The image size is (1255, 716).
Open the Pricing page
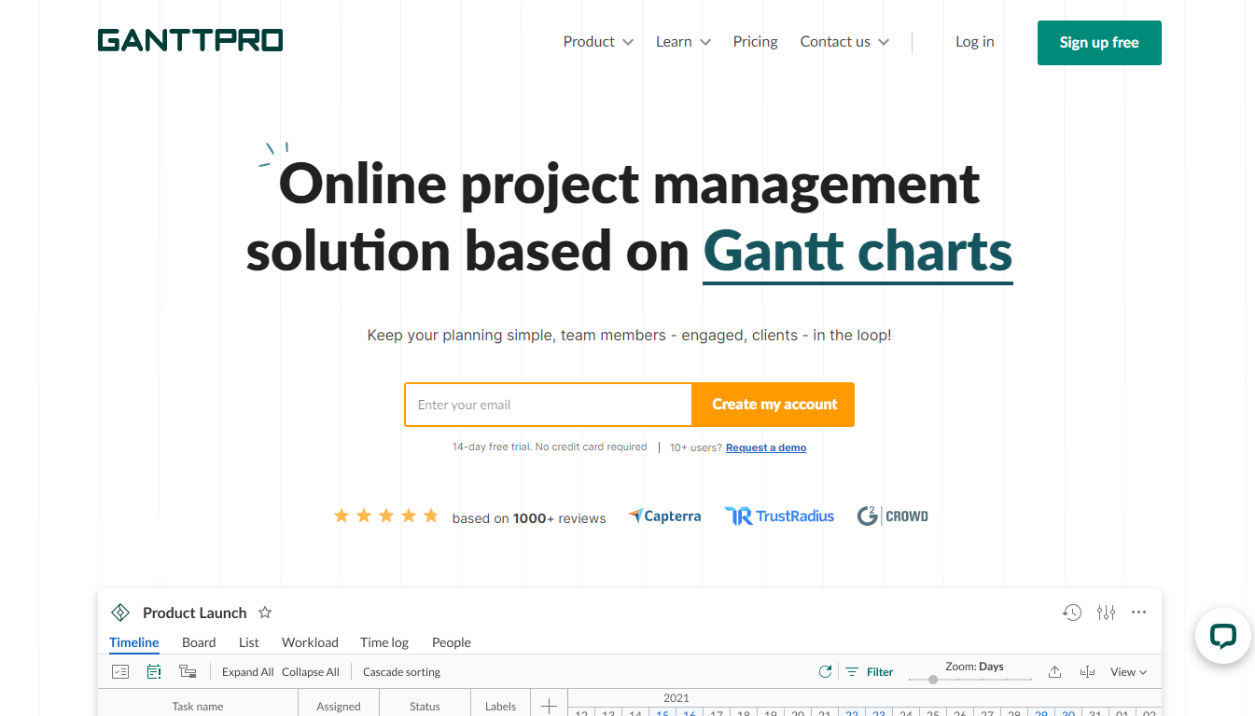click(755, 42)
